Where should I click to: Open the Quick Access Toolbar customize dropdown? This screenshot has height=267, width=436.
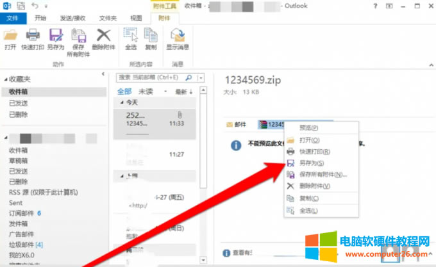coord(46,6)
